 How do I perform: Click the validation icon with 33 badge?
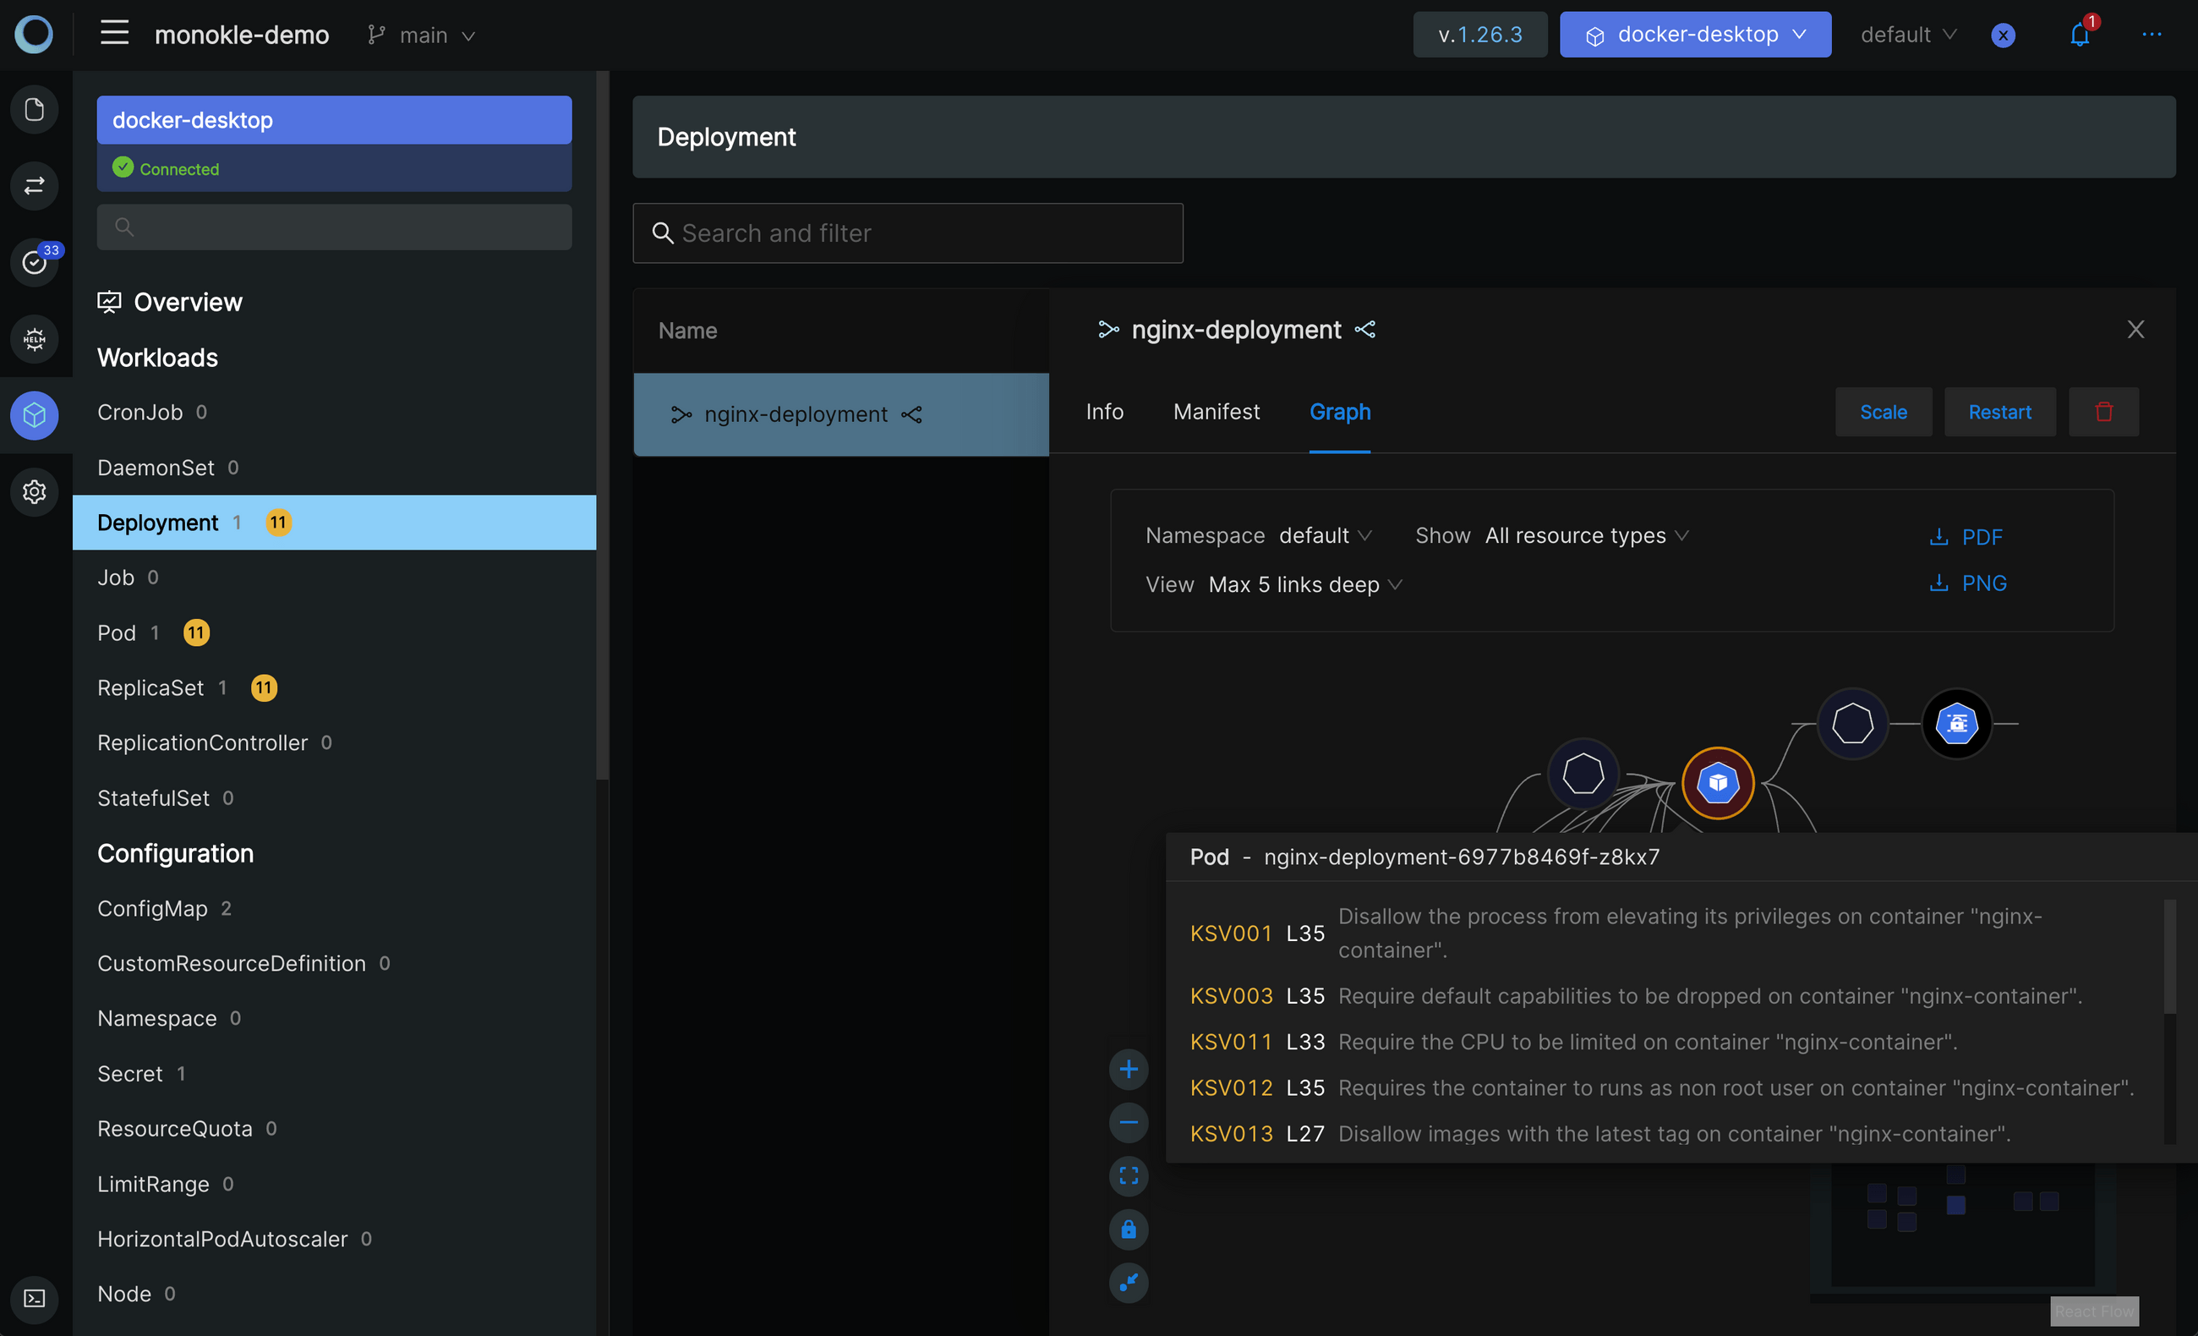(x=34, y=262)
